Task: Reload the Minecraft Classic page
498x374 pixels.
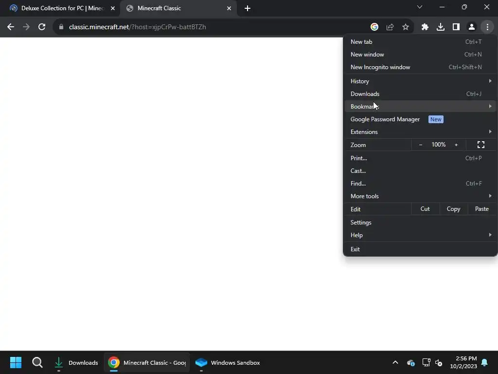Action: 42,27
